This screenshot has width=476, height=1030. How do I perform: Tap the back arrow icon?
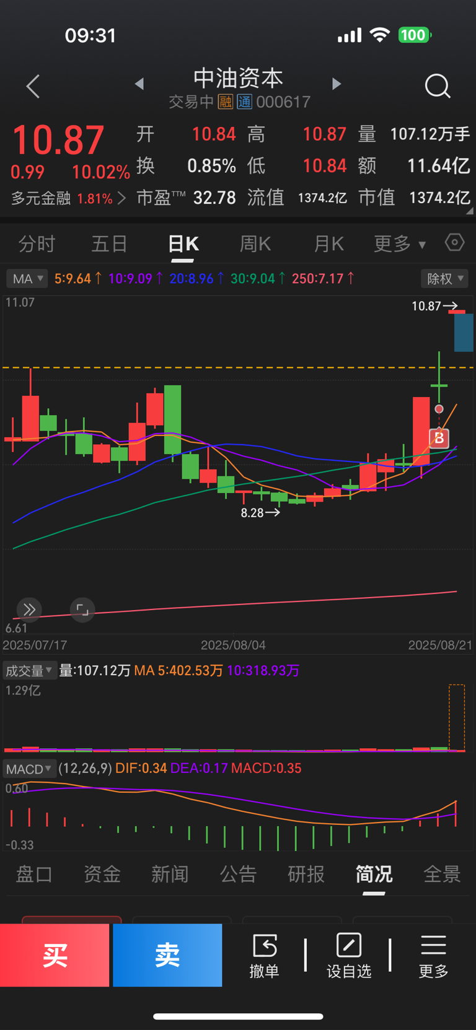[x=33, y=86]
